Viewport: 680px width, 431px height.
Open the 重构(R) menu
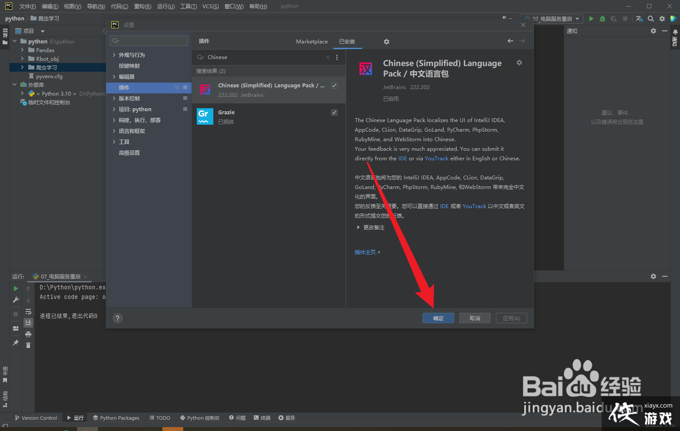coord(142,6)
